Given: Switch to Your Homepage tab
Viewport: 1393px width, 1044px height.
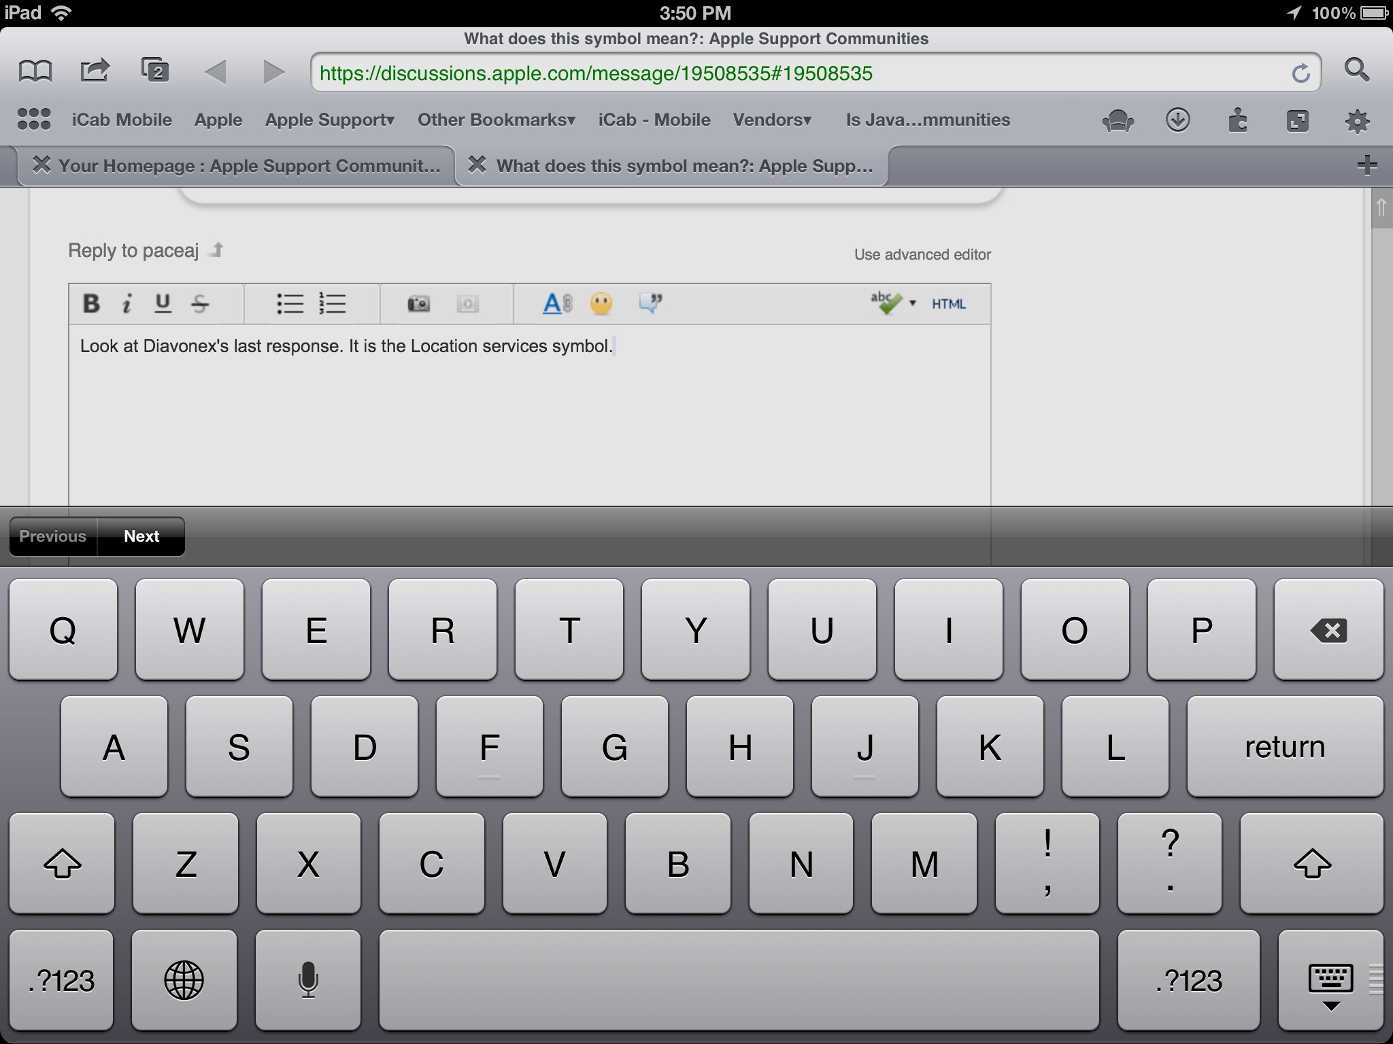Looking at the screenshot, I should point(249,166).
